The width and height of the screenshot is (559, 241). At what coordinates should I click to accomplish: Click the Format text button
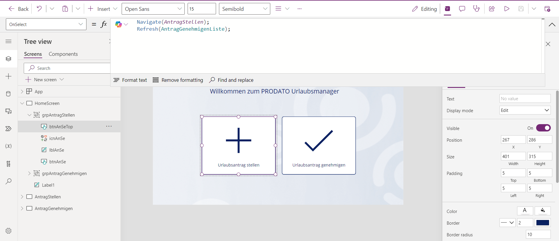tap(130, 80)
